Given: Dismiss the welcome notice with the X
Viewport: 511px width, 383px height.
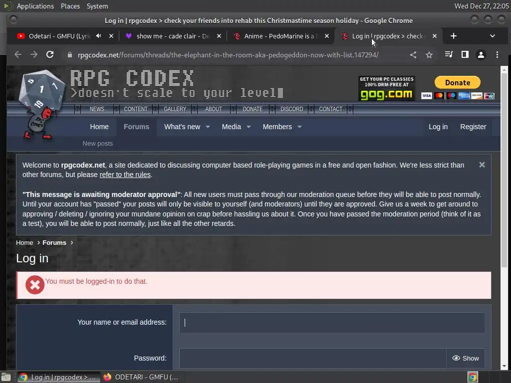Looking at the screenshot, I should [x=482, y=165].
